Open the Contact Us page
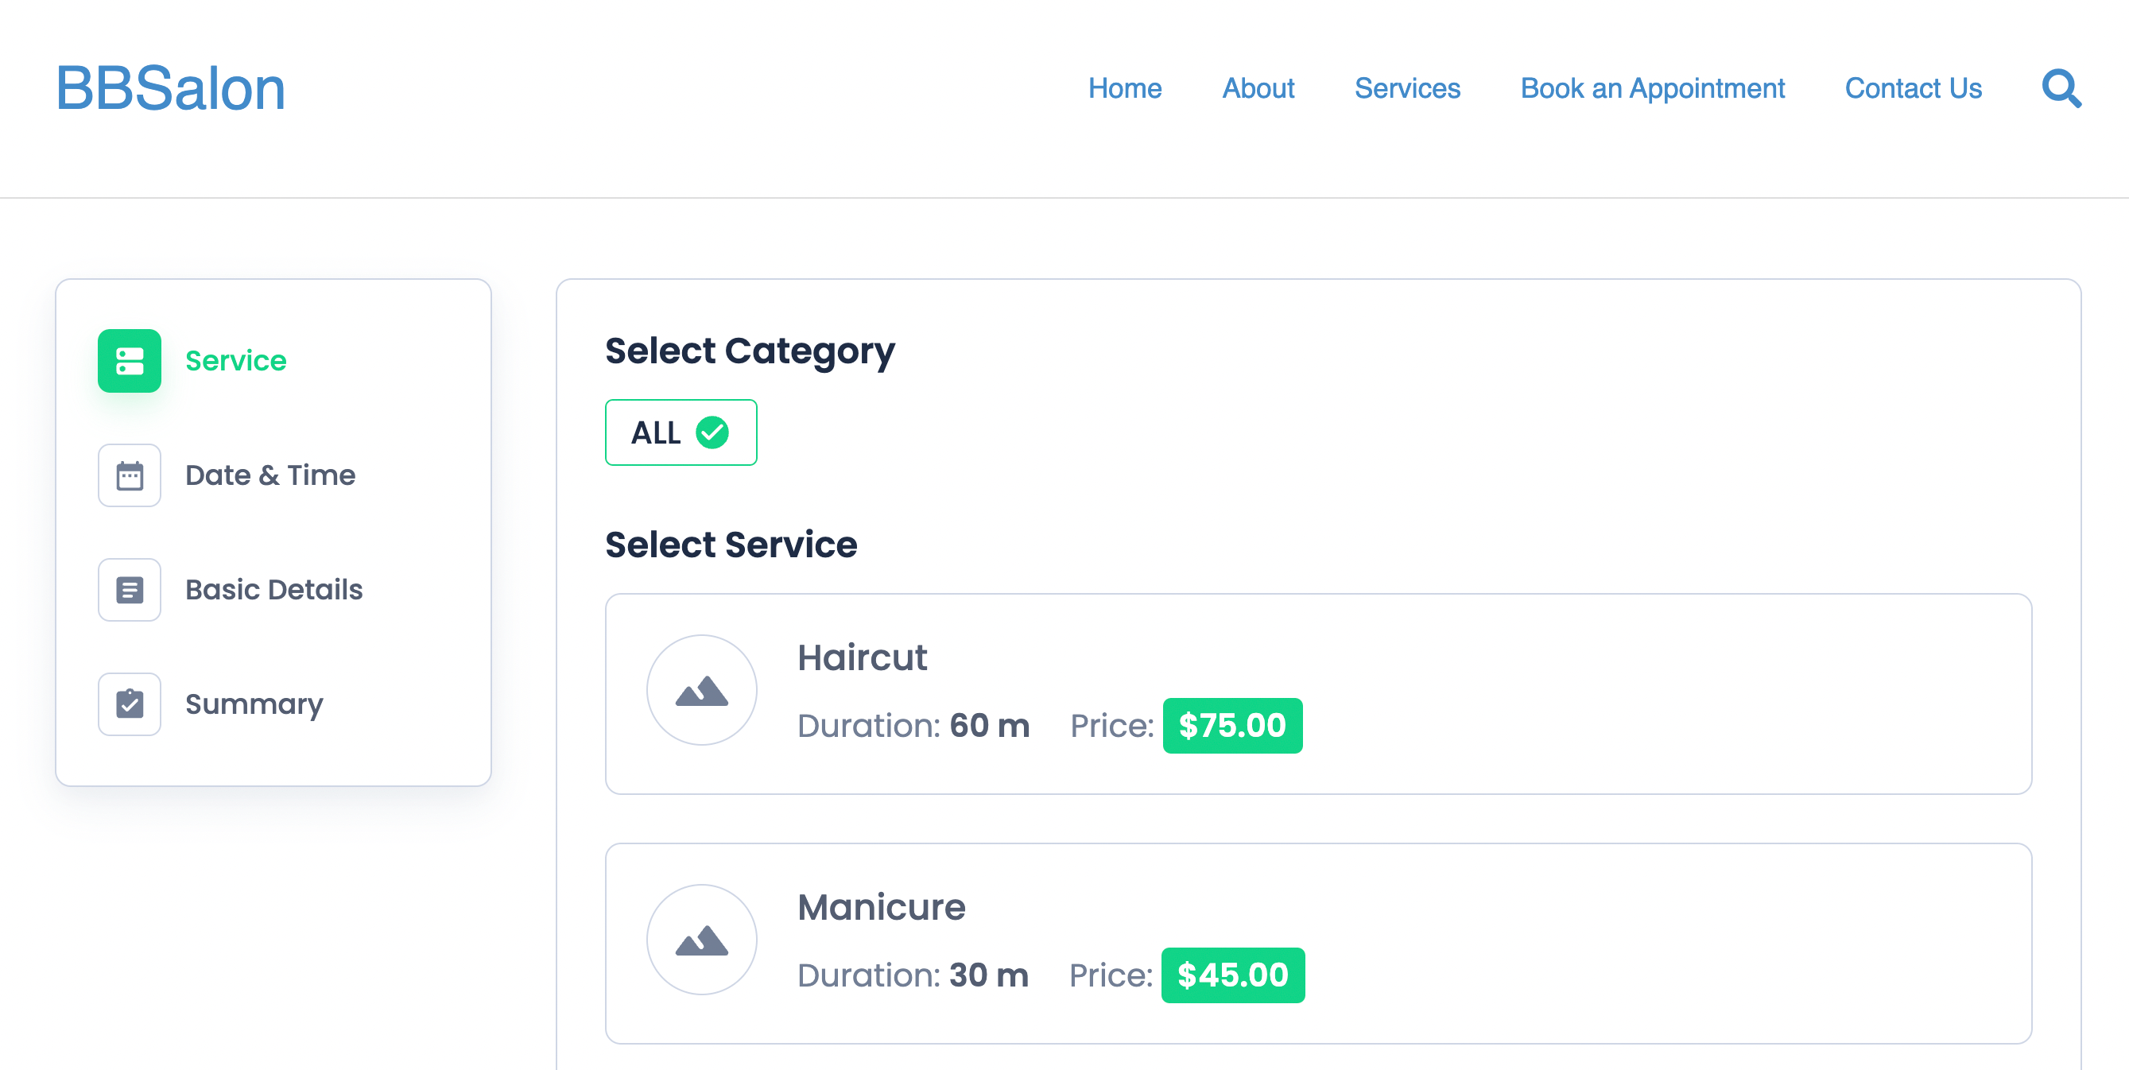 (1914, 88)
